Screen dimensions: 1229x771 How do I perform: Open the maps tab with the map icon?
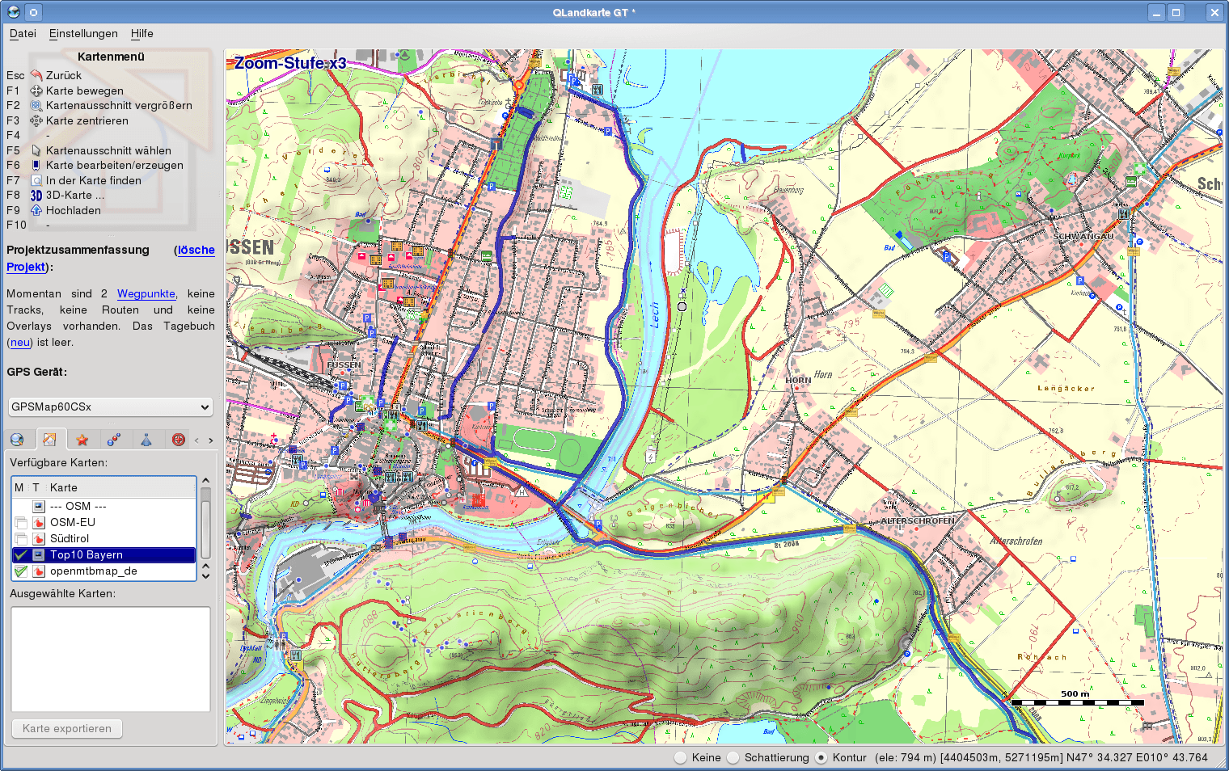click(49, 439)
